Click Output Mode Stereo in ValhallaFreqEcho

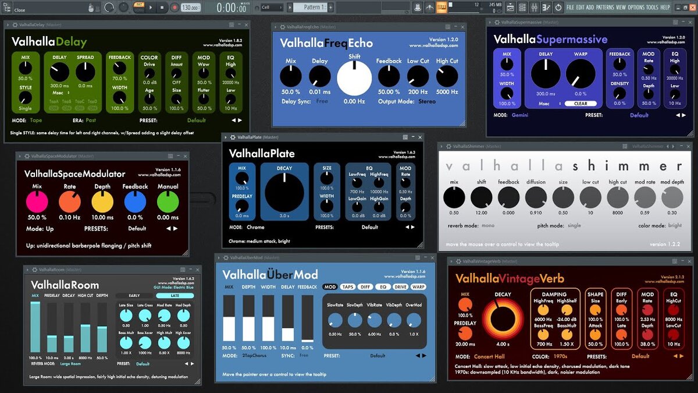pyautogui.click(x=427, y=101)
